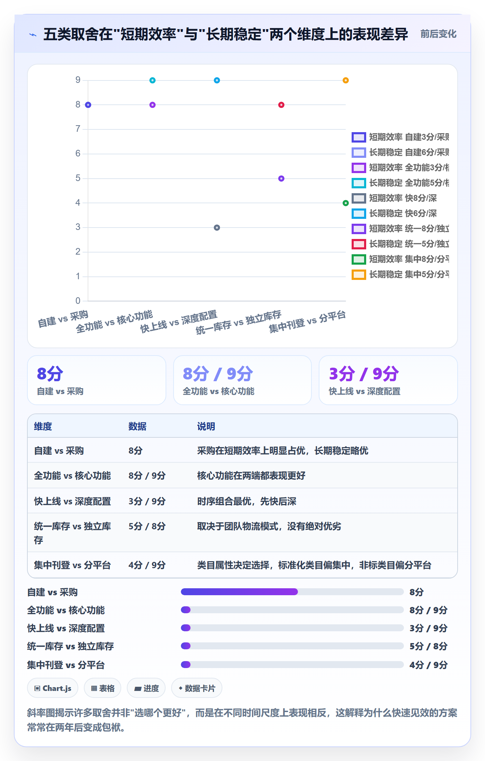Viewport: 485px width, 761px height.
Task: Click table cell 5分 / 8分
Action: (147, 526)
